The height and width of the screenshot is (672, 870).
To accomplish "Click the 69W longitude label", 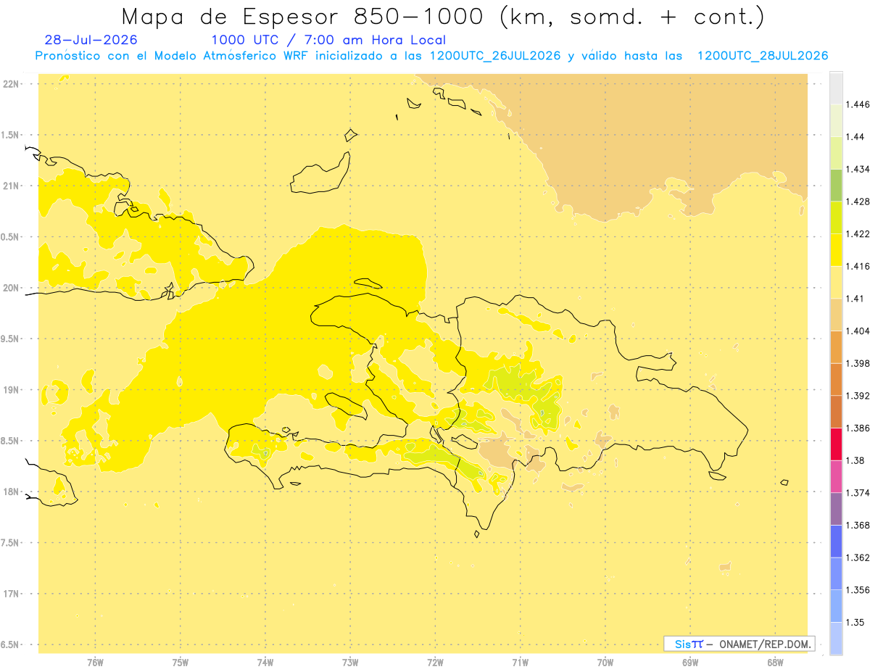I will pos(690,662).
